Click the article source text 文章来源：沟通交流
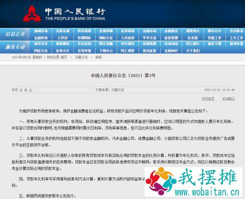245x199 pixels. (x=110, y=90)
